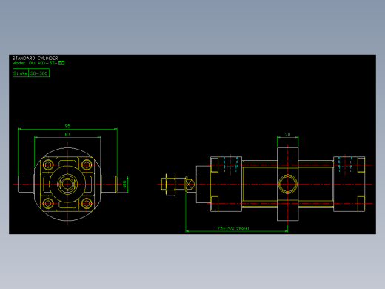Select the '63' dimension value
Screen dimensions: 385x289
[x=67, y=135]
